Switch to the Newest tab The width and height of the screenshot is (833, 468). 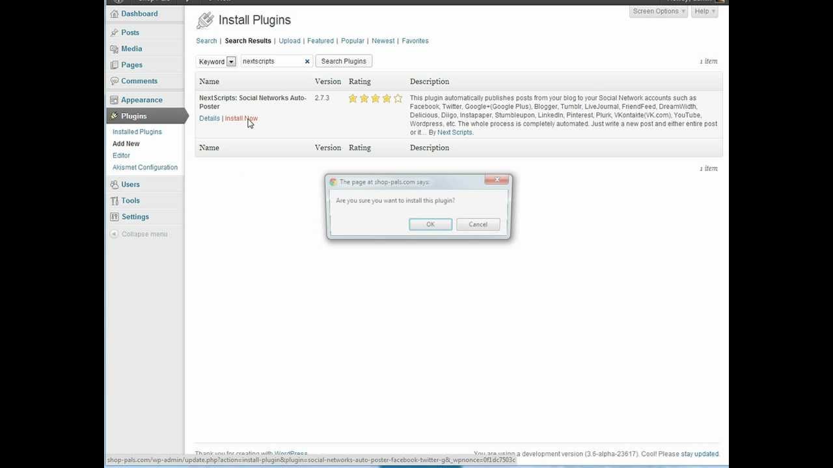coord(383,41)
